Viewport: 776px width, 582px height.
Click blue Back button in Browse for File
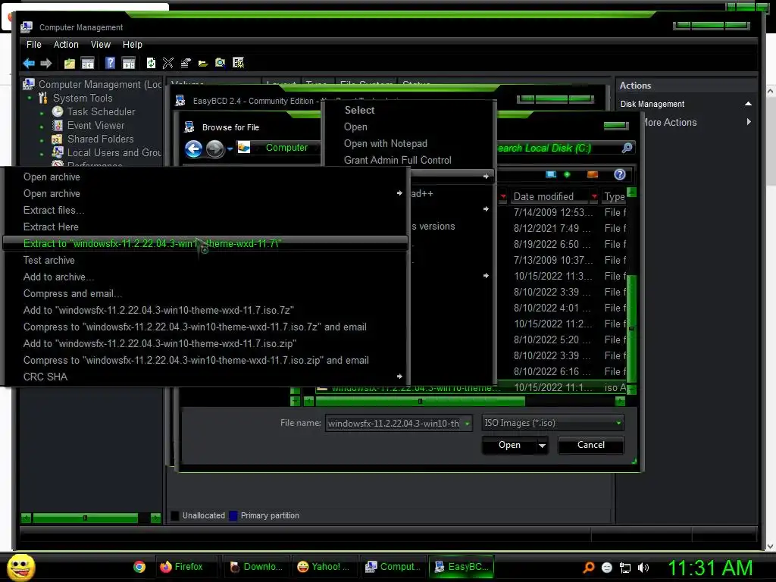(193, 149)
